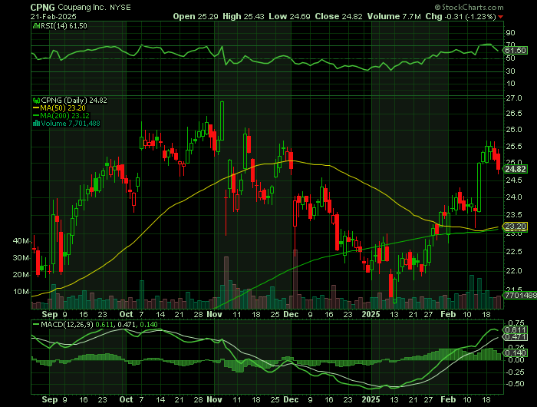This screenshot has height=407, width=537.
Task: Click the RSI line icon before RSI(14)
Action: click(x=36, y=25)
